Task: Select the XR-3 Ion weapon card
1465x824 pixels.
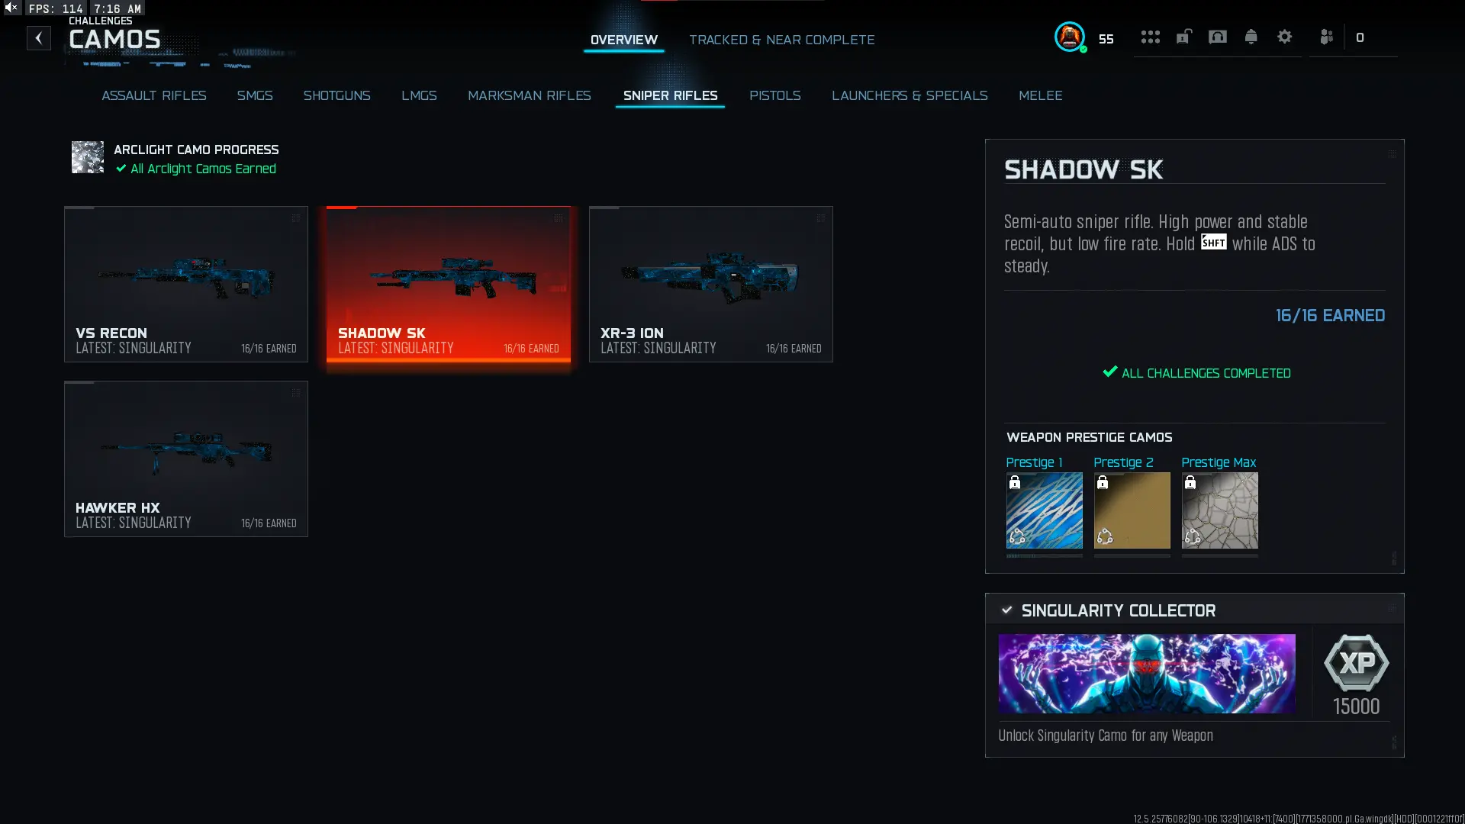Action: [x=710, y=284]
